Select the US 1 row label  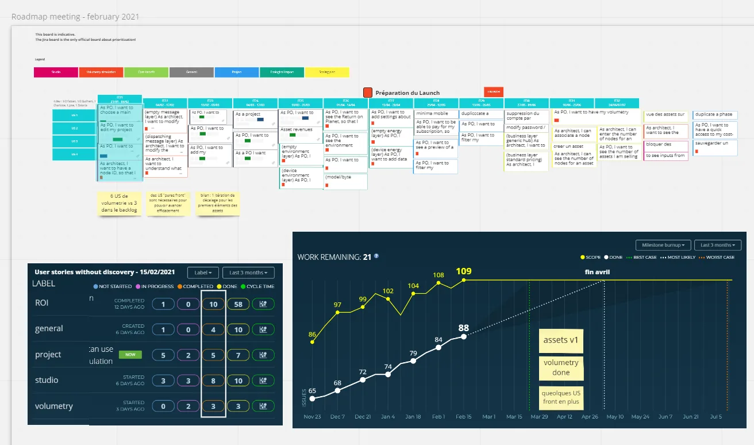75,116
